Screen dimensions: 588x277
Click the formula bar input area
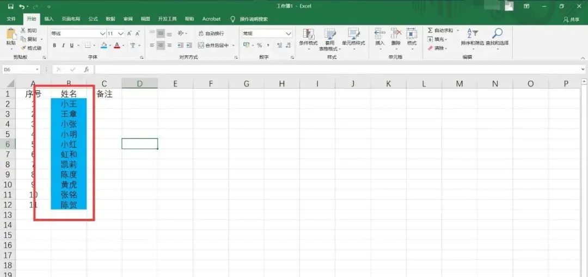coord(337,69)
